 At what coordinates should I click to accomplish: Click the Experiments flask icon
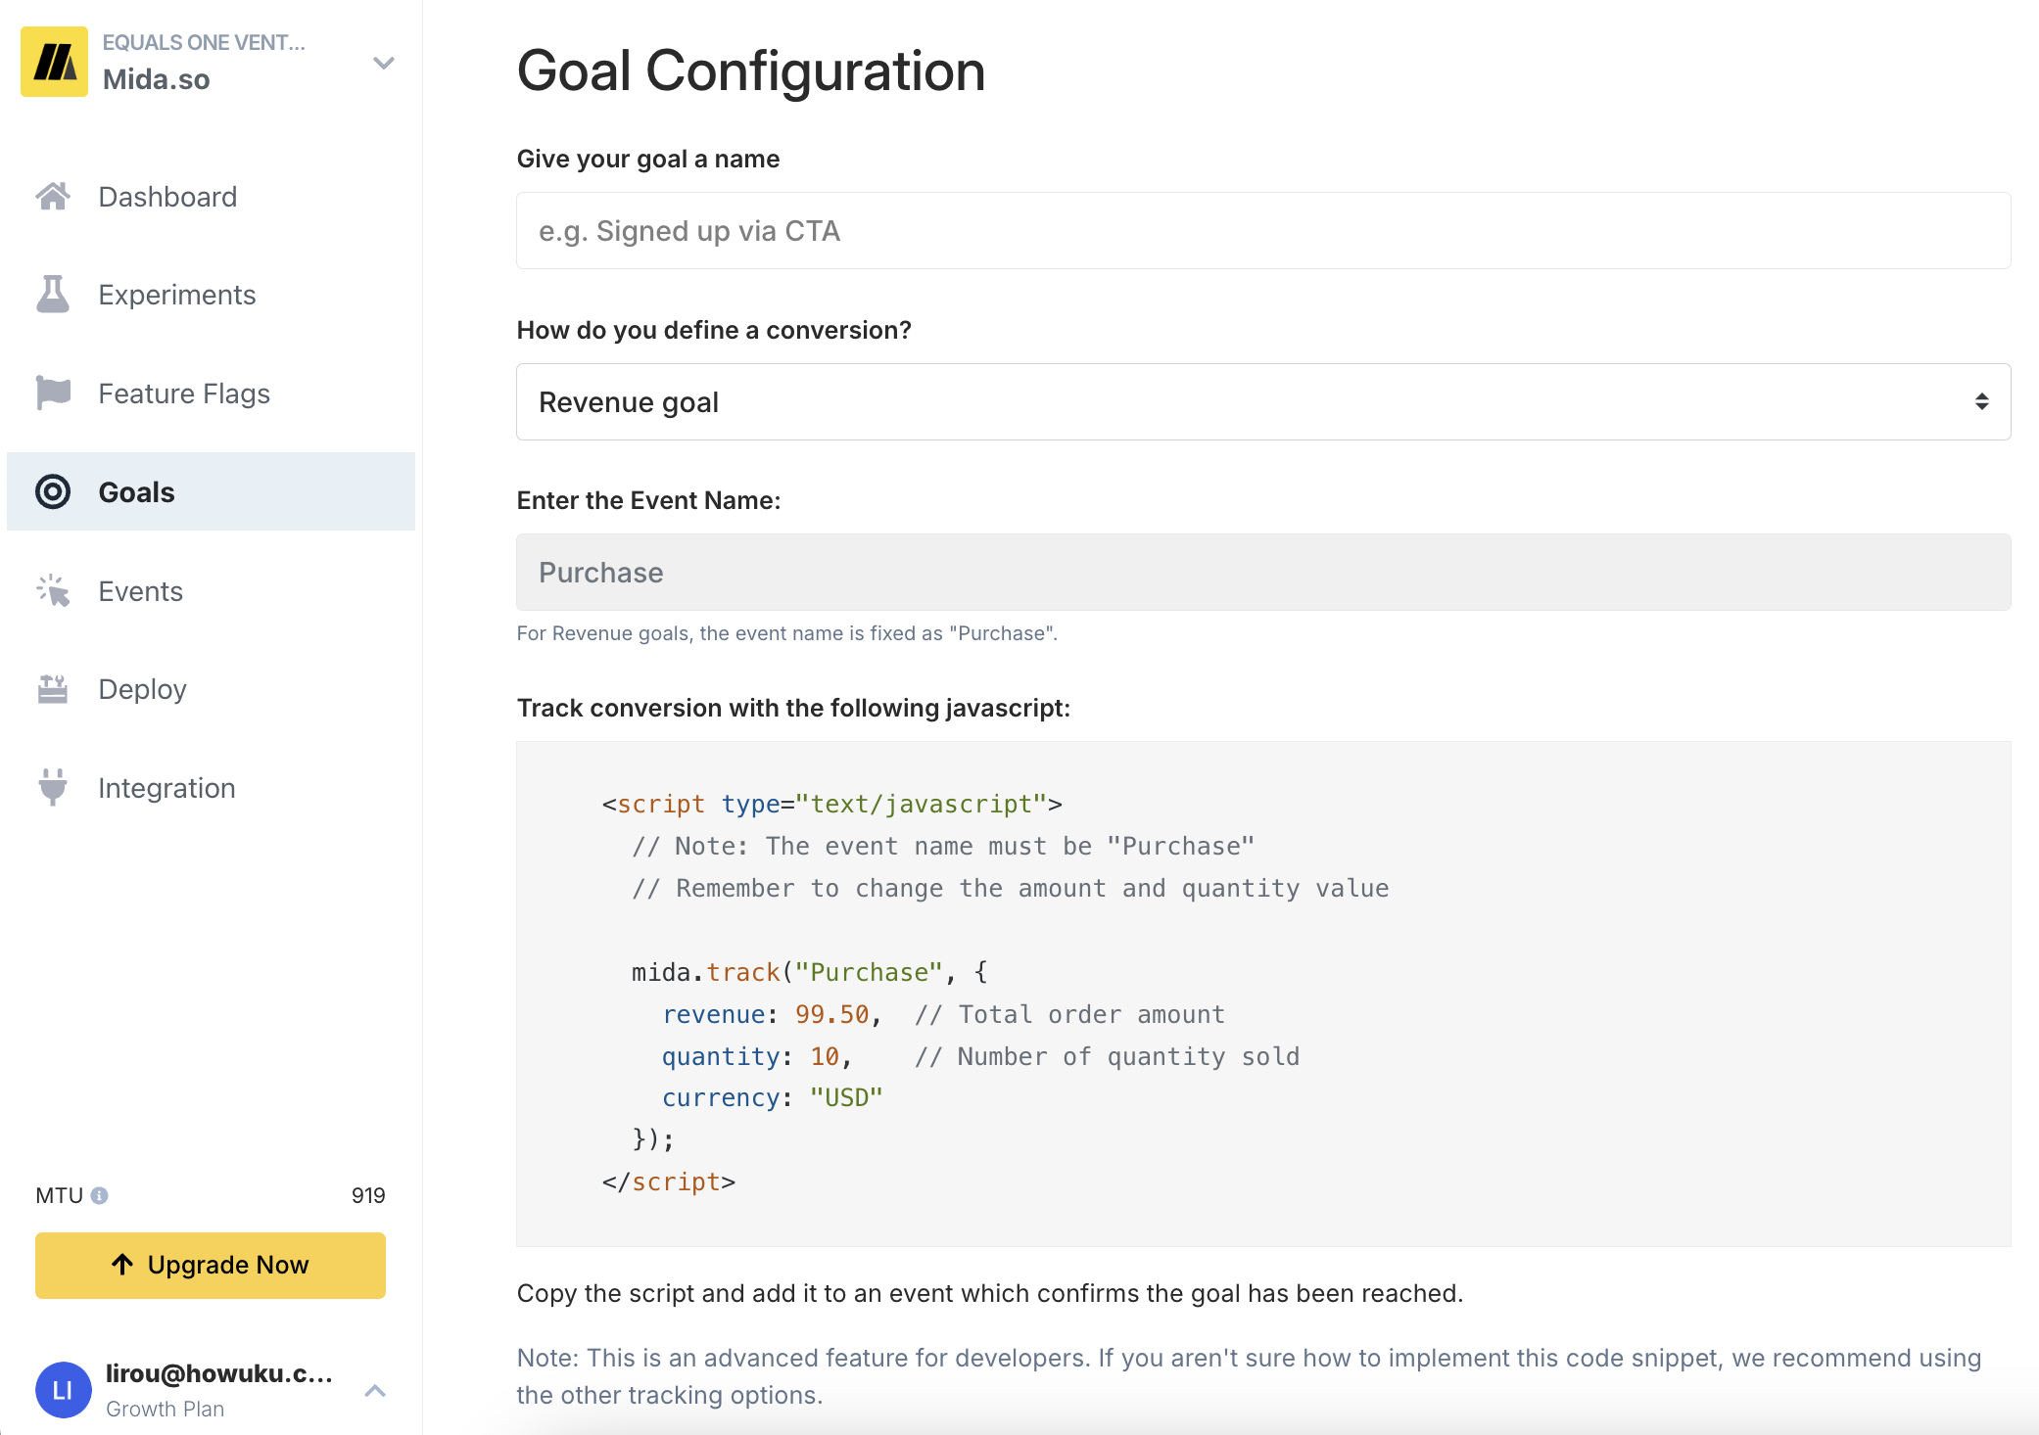[53, 295]
